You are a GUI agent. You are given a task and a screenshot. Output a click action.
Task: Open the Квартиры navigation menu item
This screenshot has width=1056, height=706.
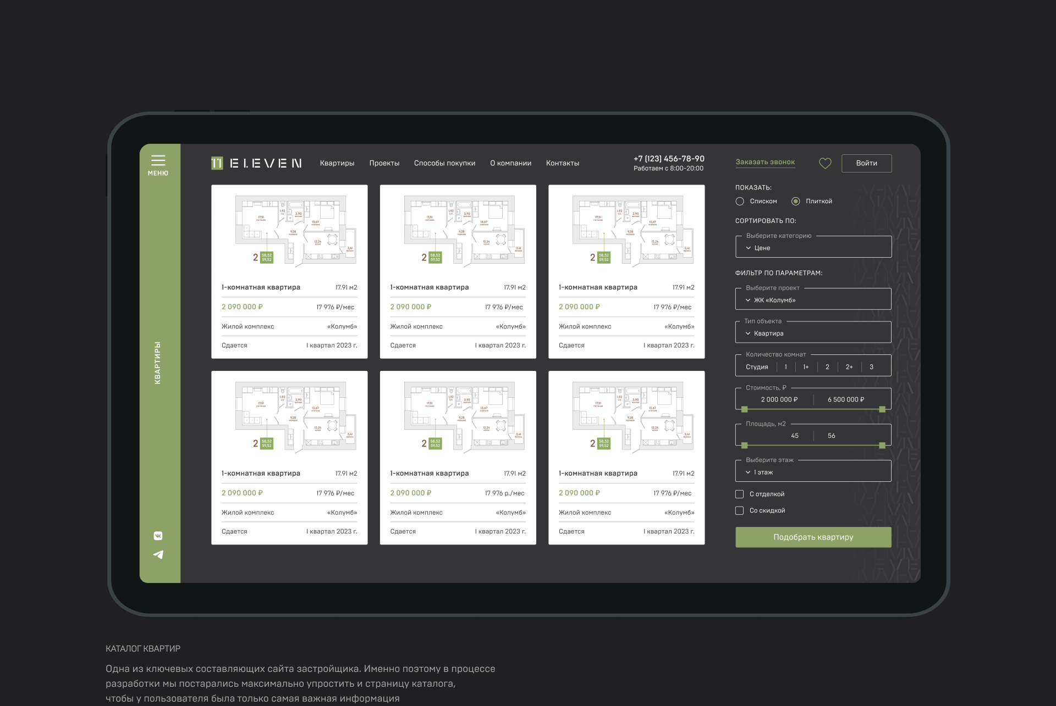[x=337, y=163]
